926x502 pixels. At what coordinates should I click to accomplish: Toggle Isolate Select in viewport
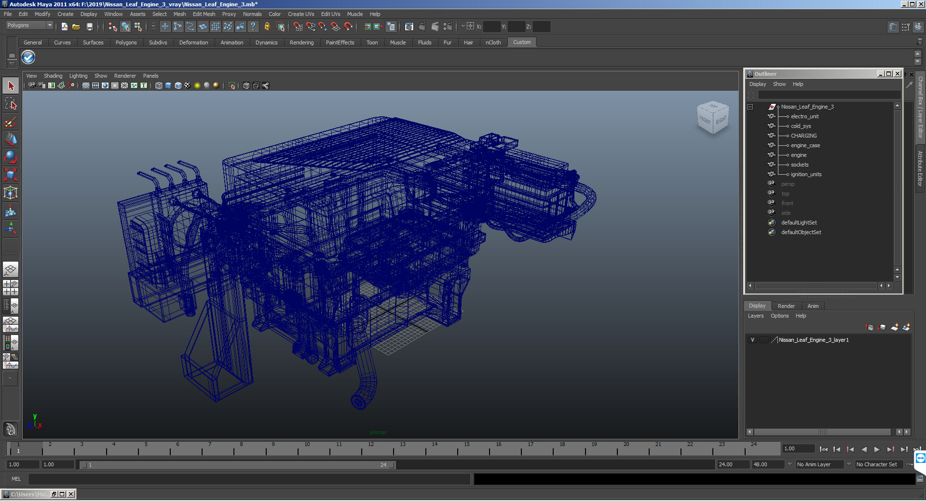click(232, 85)
